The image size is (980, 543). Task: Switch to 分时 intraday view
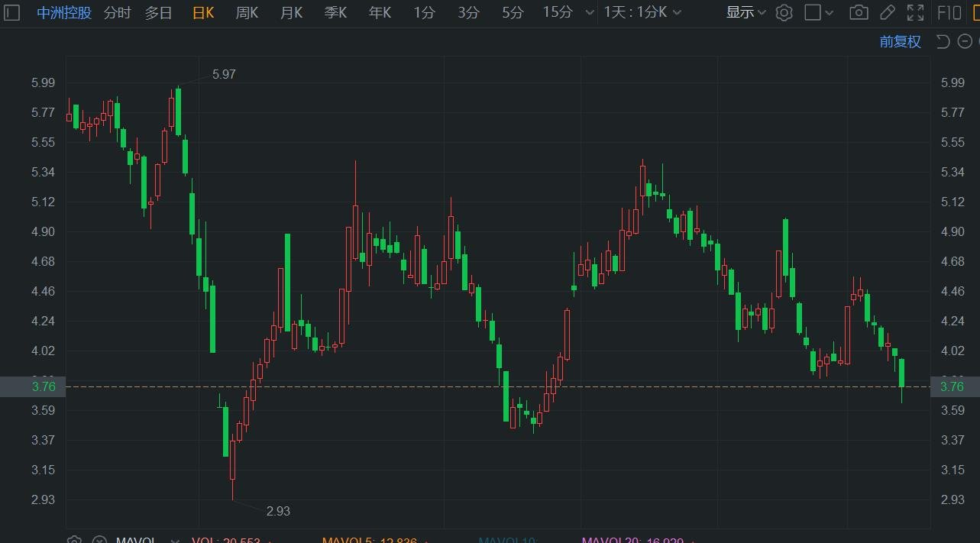[117, 12]
